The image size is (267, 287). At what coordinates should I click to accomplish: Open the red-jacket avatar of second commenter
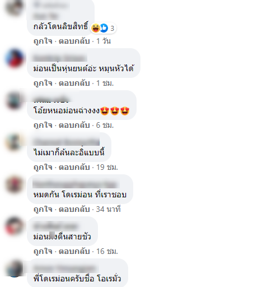coord(14,58)
